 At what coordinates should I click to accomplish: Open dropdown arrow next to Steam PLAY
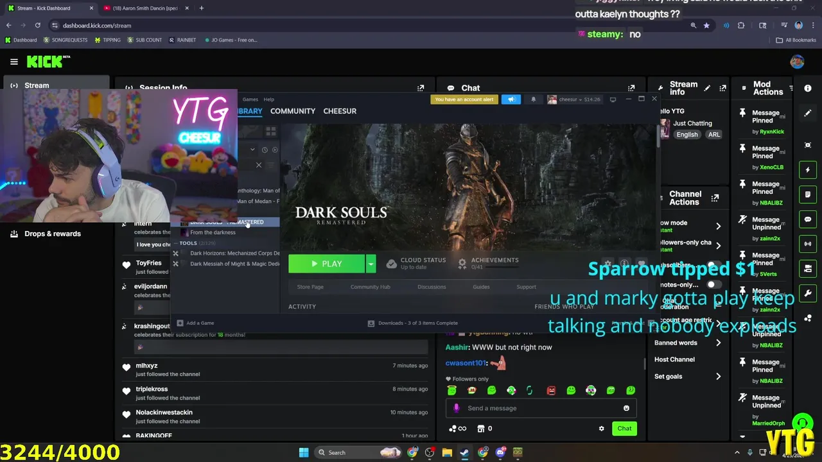371,264
